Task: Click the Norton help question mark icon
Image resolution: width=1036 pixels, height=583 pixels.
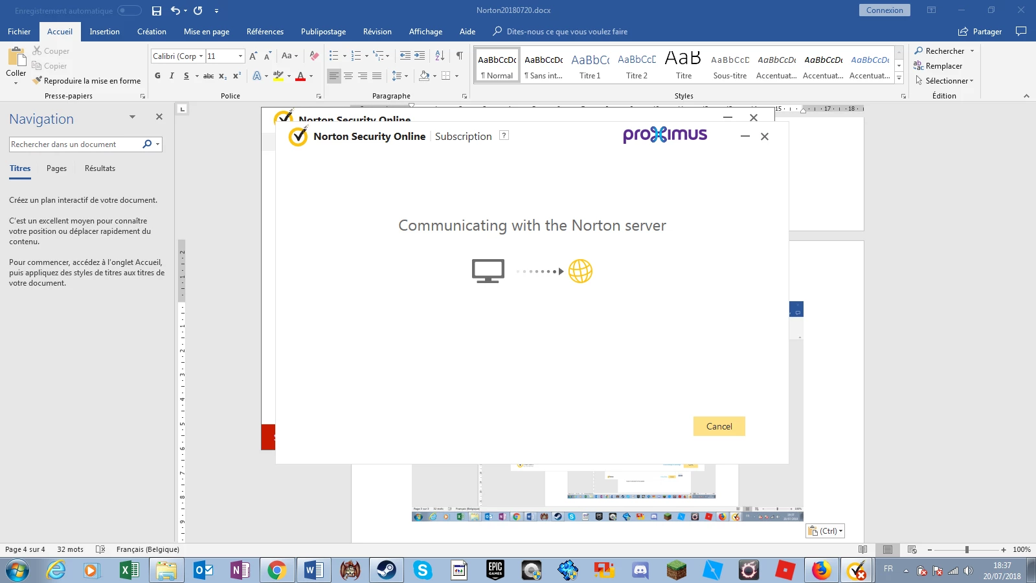Action: 504,135
